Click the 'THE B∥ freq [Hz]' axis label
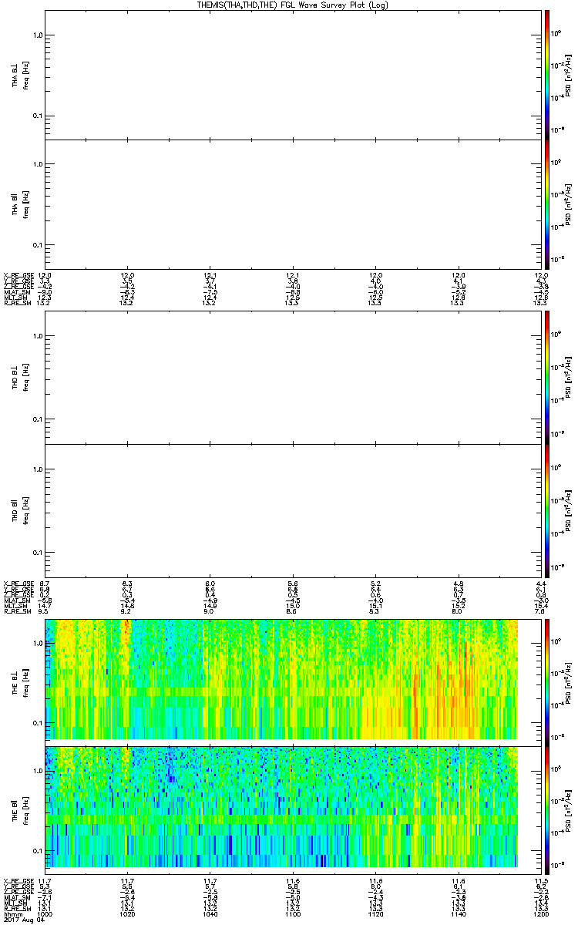This screenshot has width=578, height=925. tap(20, 809)
